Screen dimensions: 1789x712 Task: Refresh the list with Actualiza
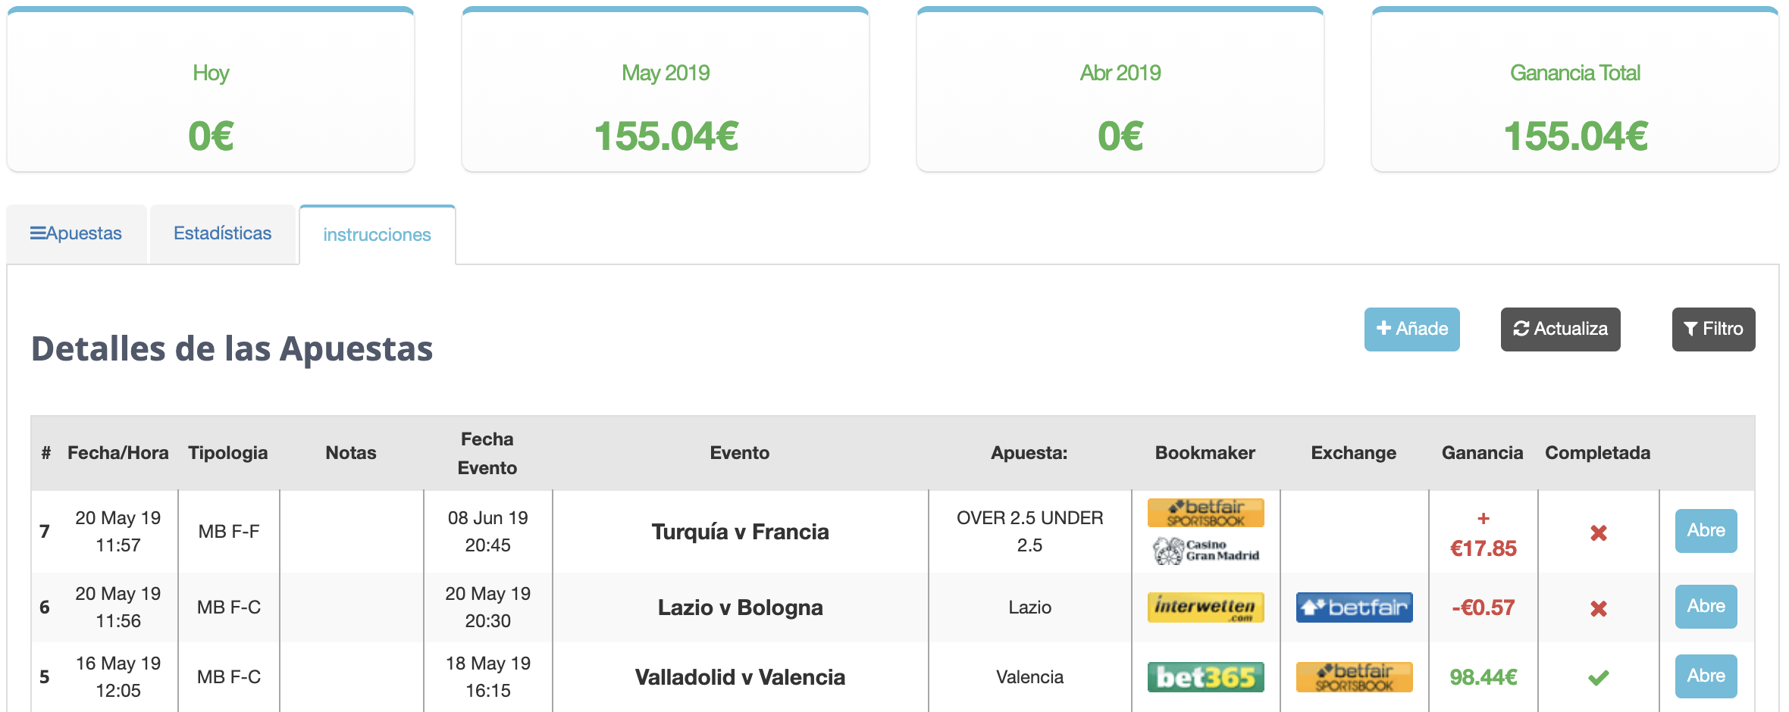click(1560, 329)
